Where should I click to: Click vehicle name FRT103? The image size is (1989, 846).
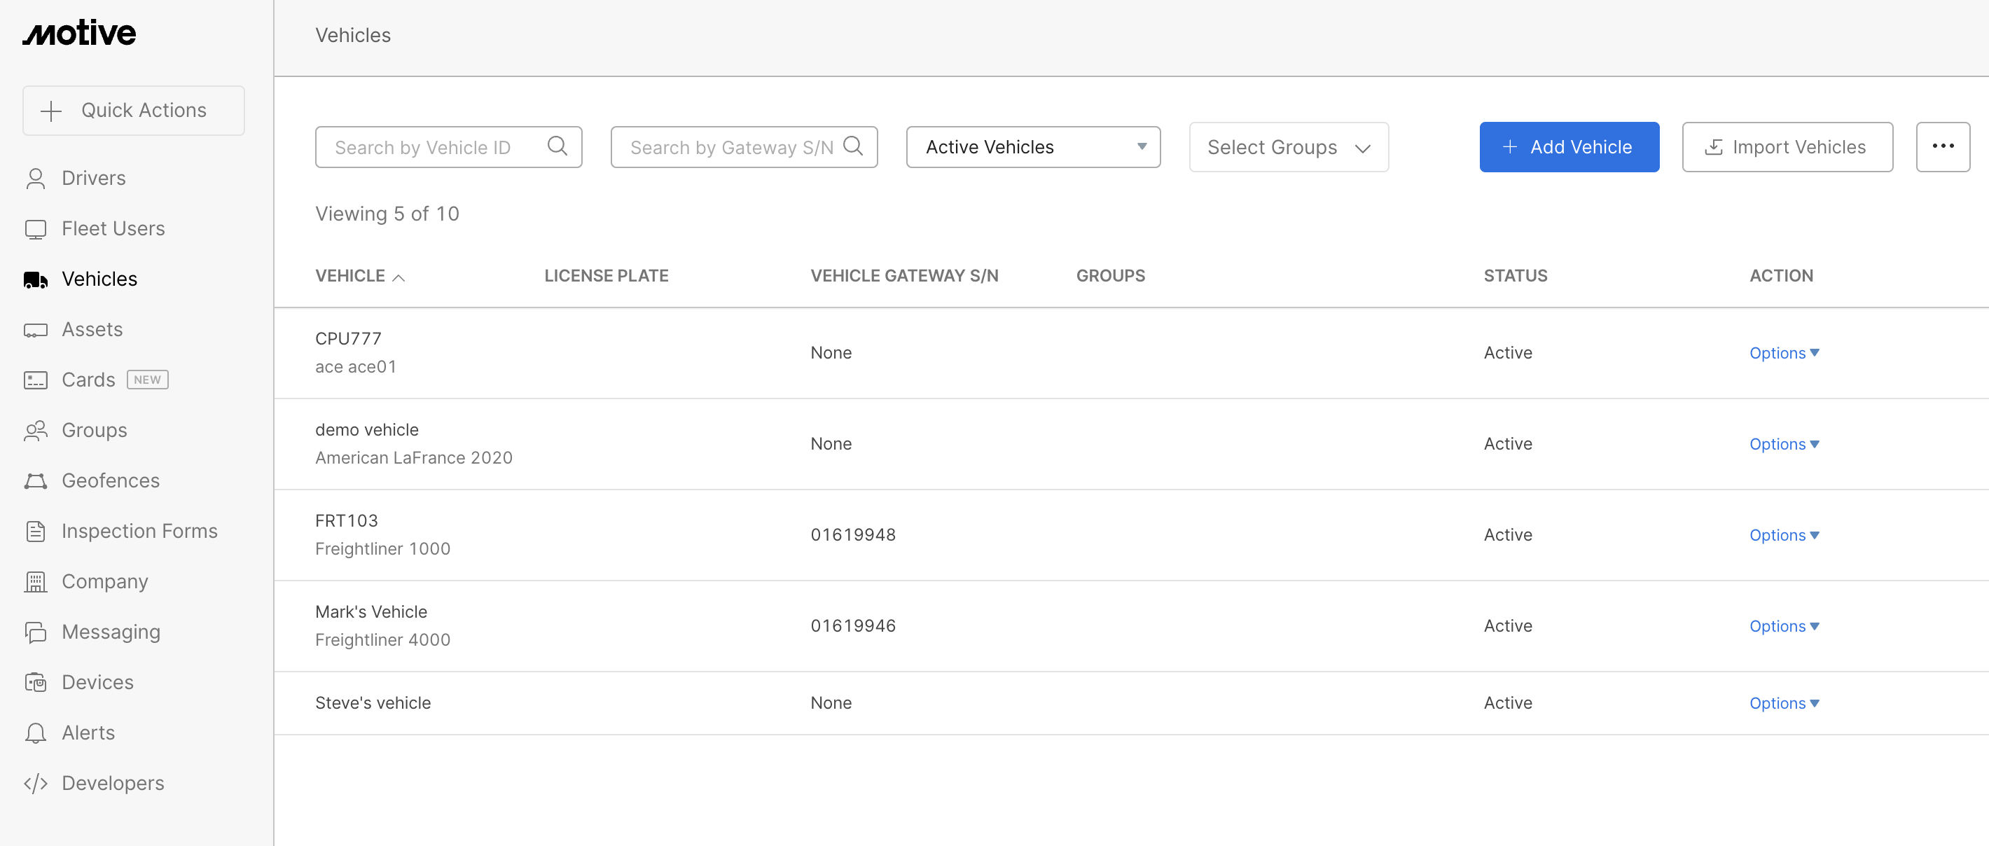(x=346, y=521)
